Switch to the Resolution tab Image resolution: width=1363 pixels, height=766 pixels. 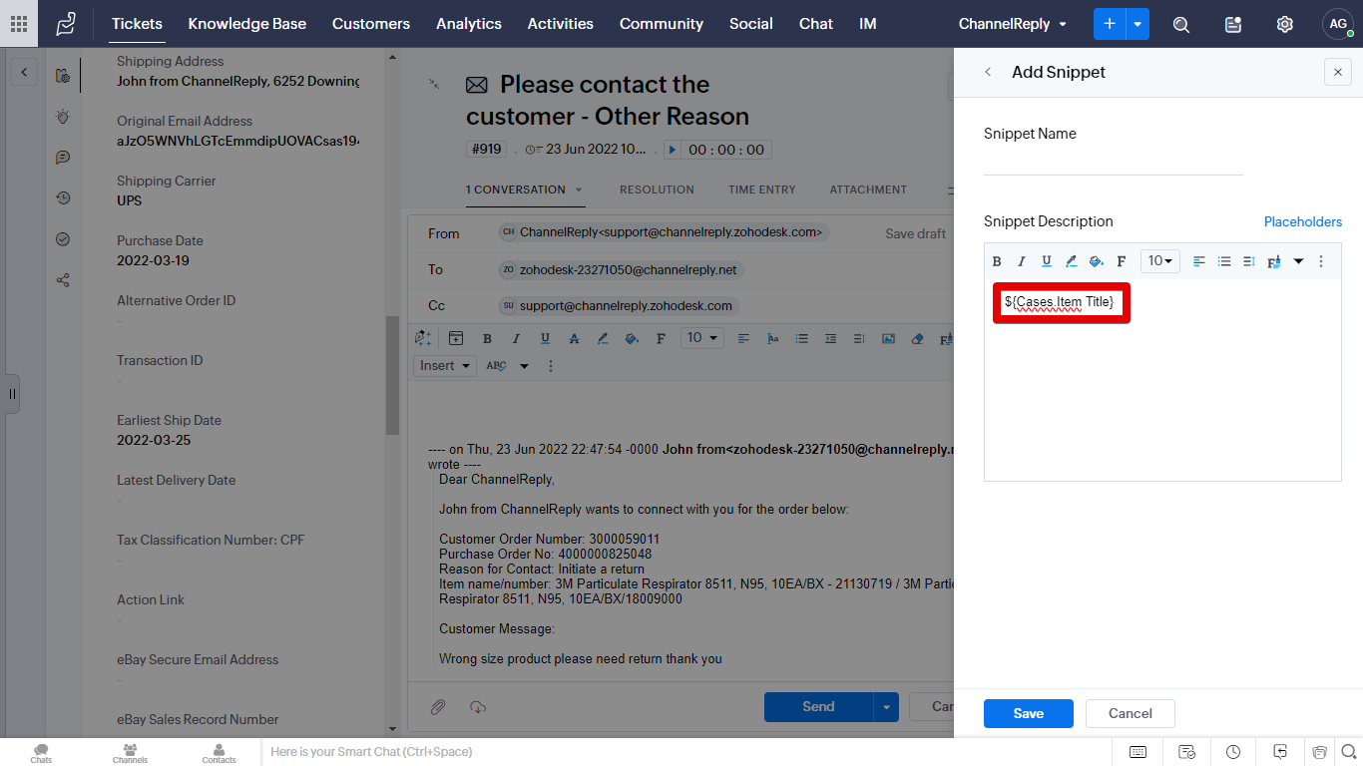tap(657, 190)
